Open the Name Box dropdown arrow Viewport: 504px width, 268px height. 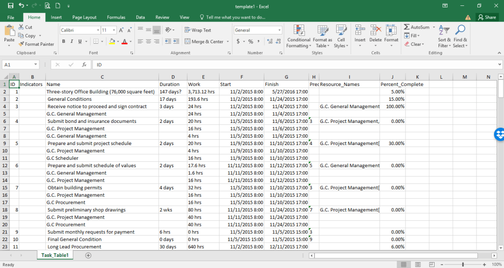coord(35,64)
